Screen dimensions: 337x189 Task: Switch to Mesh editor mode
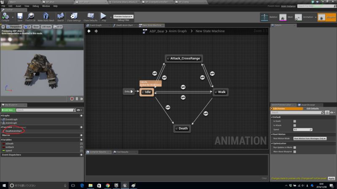coord(286,17)
